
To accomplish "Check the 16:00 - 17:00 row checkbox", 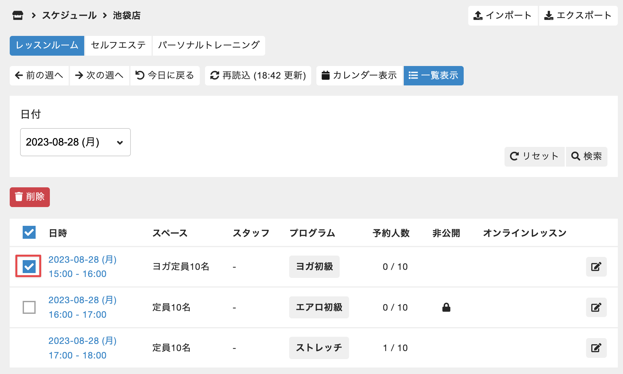I will pyautogui.click(x=29, y=307).
